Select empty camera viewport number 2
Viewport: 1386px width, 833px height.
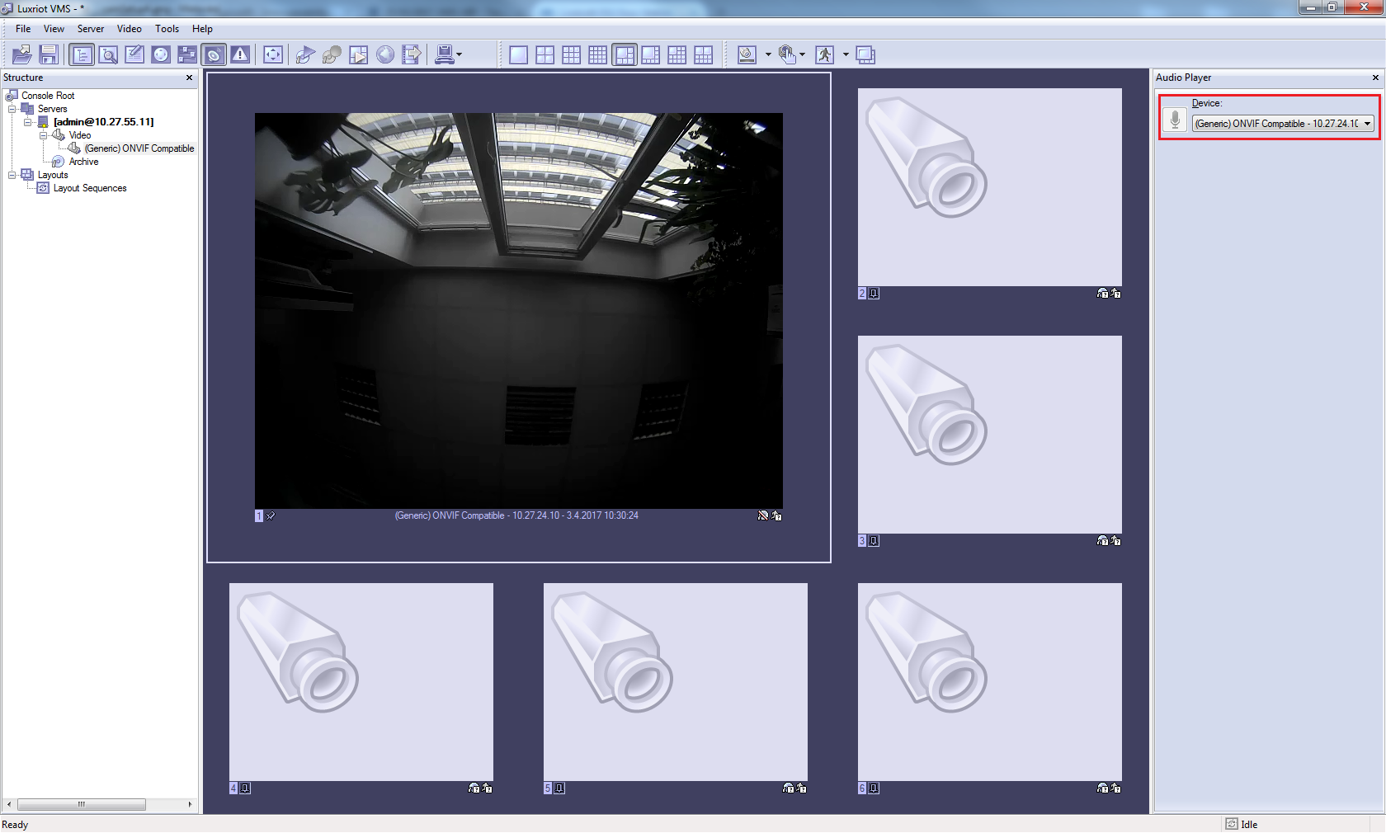(989, 187)
